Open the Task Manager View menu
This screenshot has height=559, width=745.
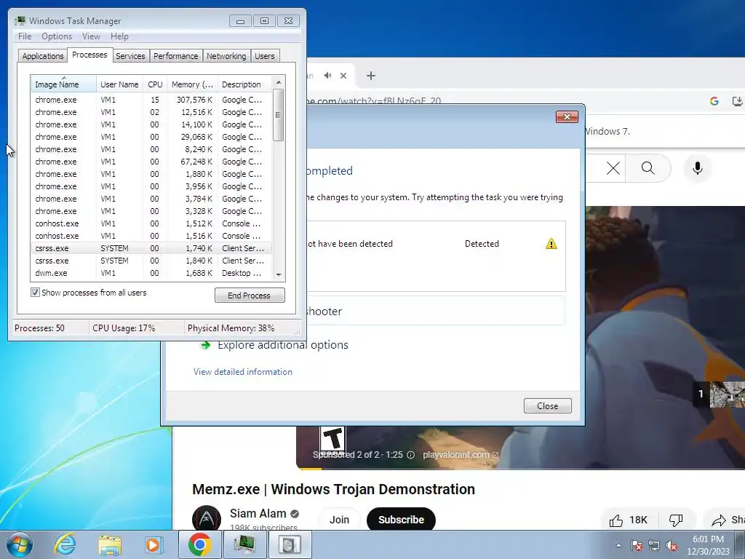[91, 36]
